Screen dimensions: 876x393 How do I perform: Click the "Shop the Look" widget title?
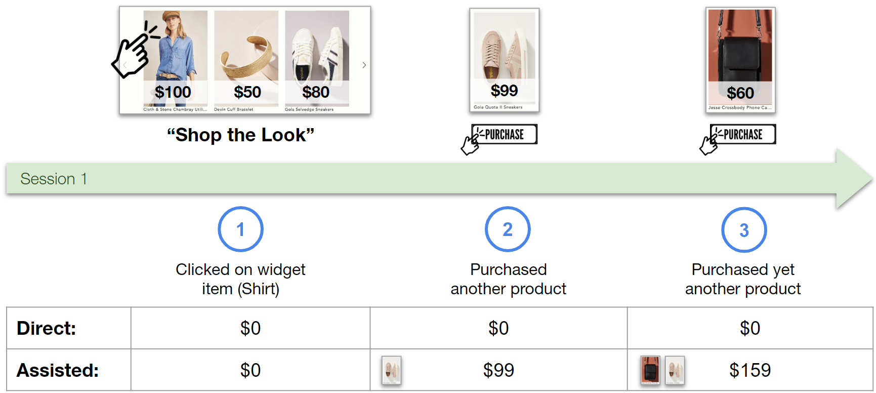[241, 135]
